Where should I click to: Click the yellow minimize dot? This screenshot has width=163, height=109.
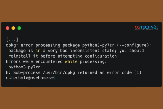(13, 28)
